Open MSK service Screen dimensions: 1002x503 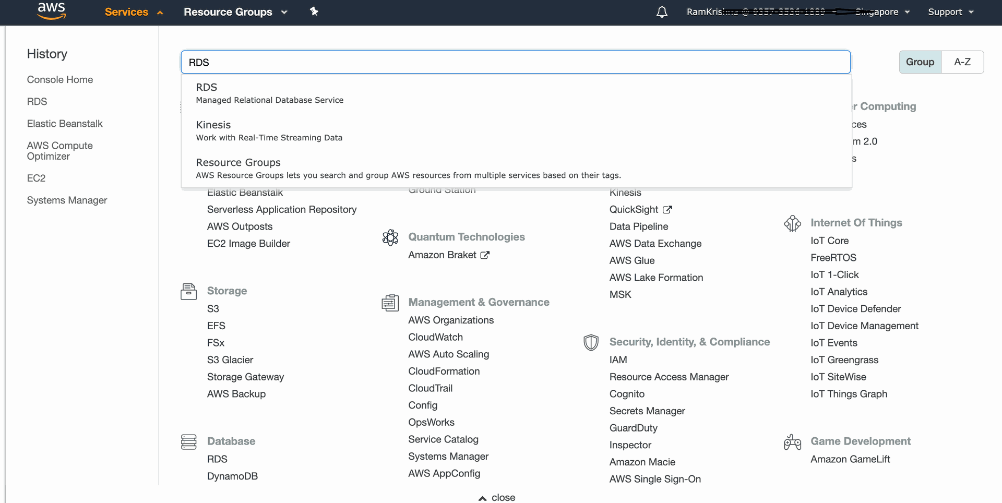(620, 295)
